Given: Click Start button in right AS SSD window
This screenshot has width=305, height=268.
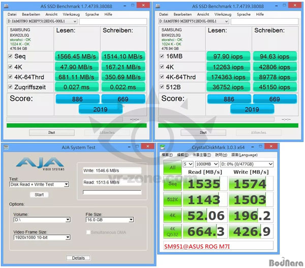Looking at the screenshot, I should point(203,133).
